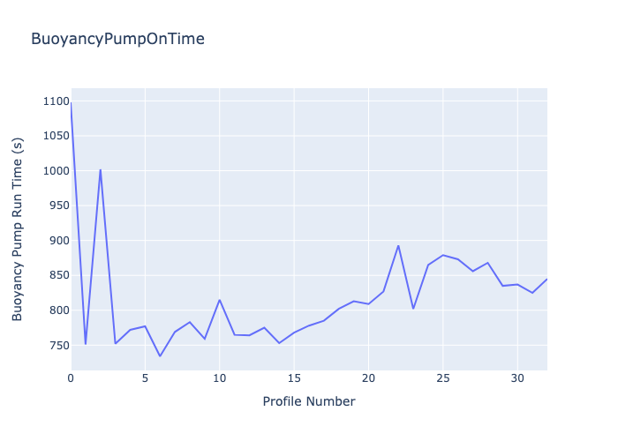618x441 pixels.
Task: Click the 0 x-axis tick label
Action: 71,378
